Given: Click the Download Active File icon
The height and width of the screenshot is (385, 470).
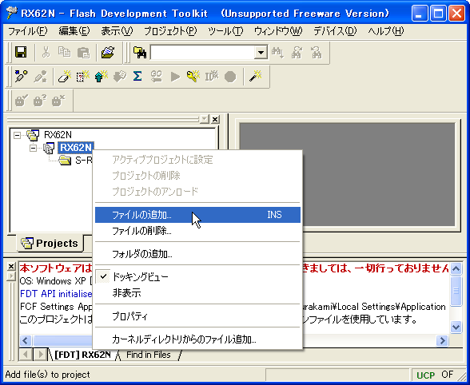Looking at the screenshot, I should click(120, 77).
